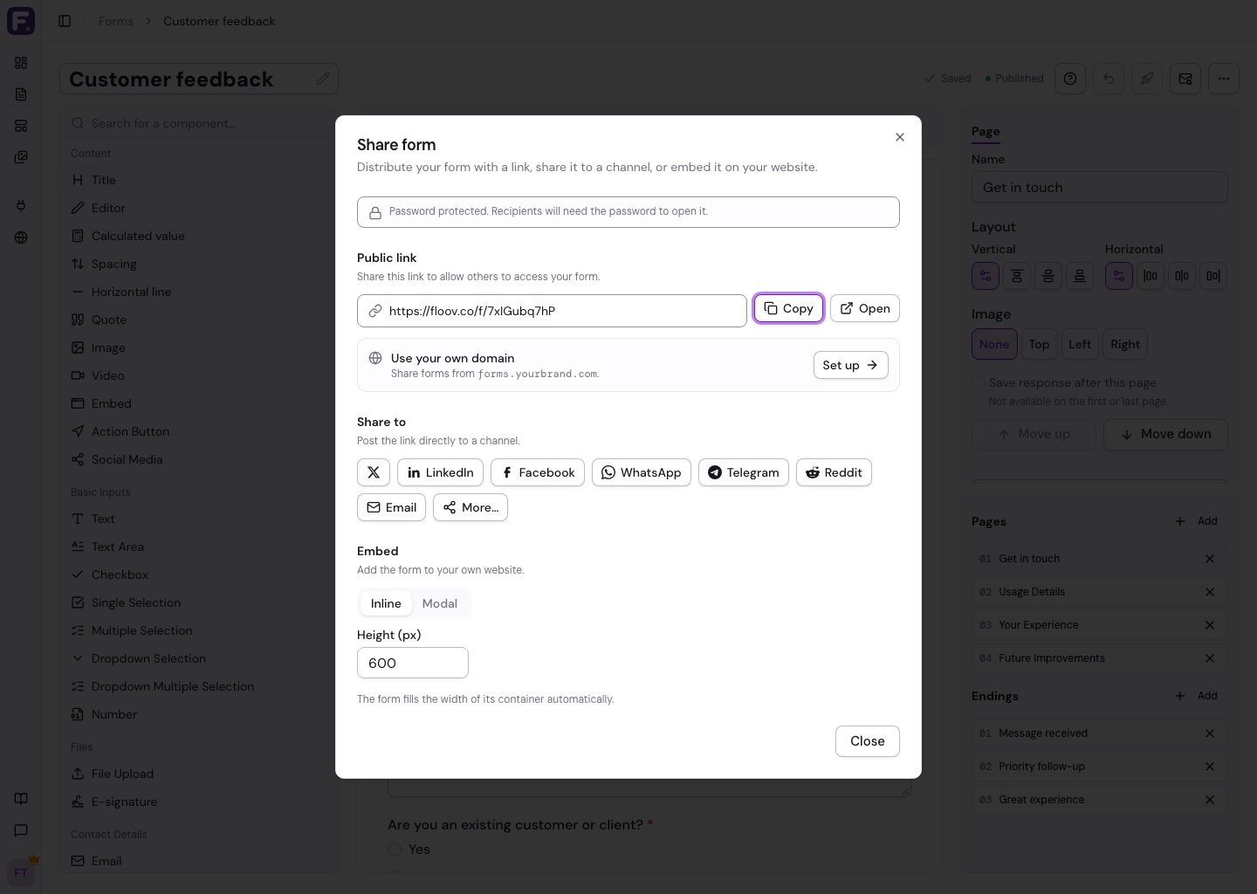Delete the Usage Details page
The height and width of the screenshot is (894, 1257).
click(1210, 592)
